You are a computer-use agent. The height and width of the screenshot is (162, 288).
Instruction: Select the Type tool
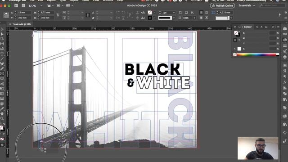click(2, 54)
